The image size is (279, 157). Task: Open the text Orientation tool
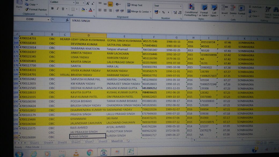click(118, 4)
